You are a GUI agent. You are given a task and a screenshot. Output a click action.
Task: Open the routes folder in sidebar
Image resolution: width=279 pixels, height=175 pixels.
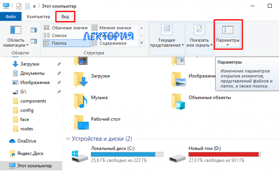23,129
